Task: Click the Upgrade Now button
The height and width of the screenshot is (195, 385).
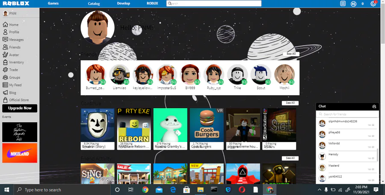Action: click(x=20, y=108)
